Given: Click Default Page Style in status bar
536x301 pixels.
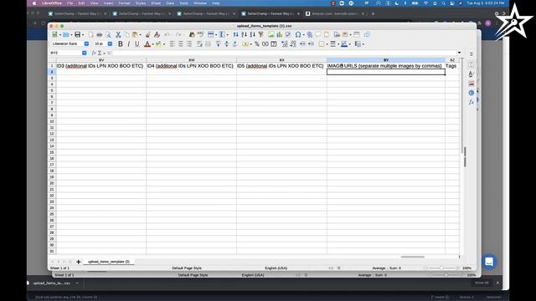Looking at the screenshot, I should coord(187,268).
